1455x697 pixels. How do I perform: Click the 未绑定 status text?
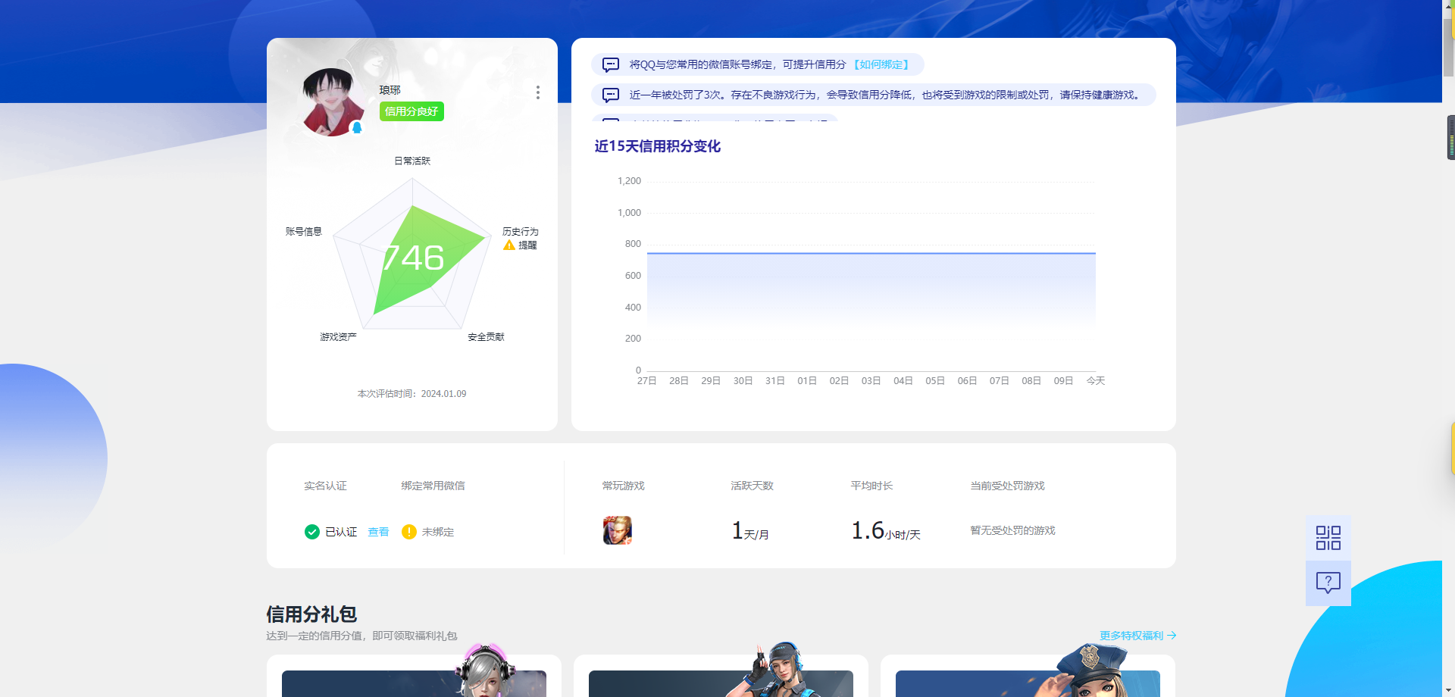coord(438,532)
